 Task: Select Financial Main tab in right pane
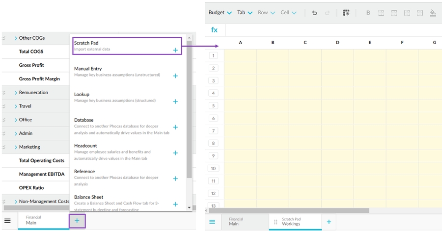click(x=236, y=222)
